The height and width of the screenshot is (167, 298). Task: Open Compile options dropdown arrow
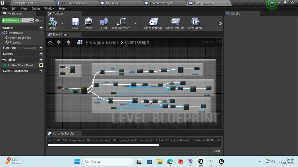[62, 24]
